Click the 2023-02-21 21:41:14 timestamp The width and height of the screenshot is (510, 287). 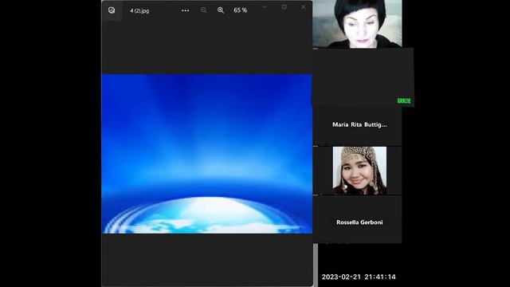pyautogui.click(x=359, y=277)
